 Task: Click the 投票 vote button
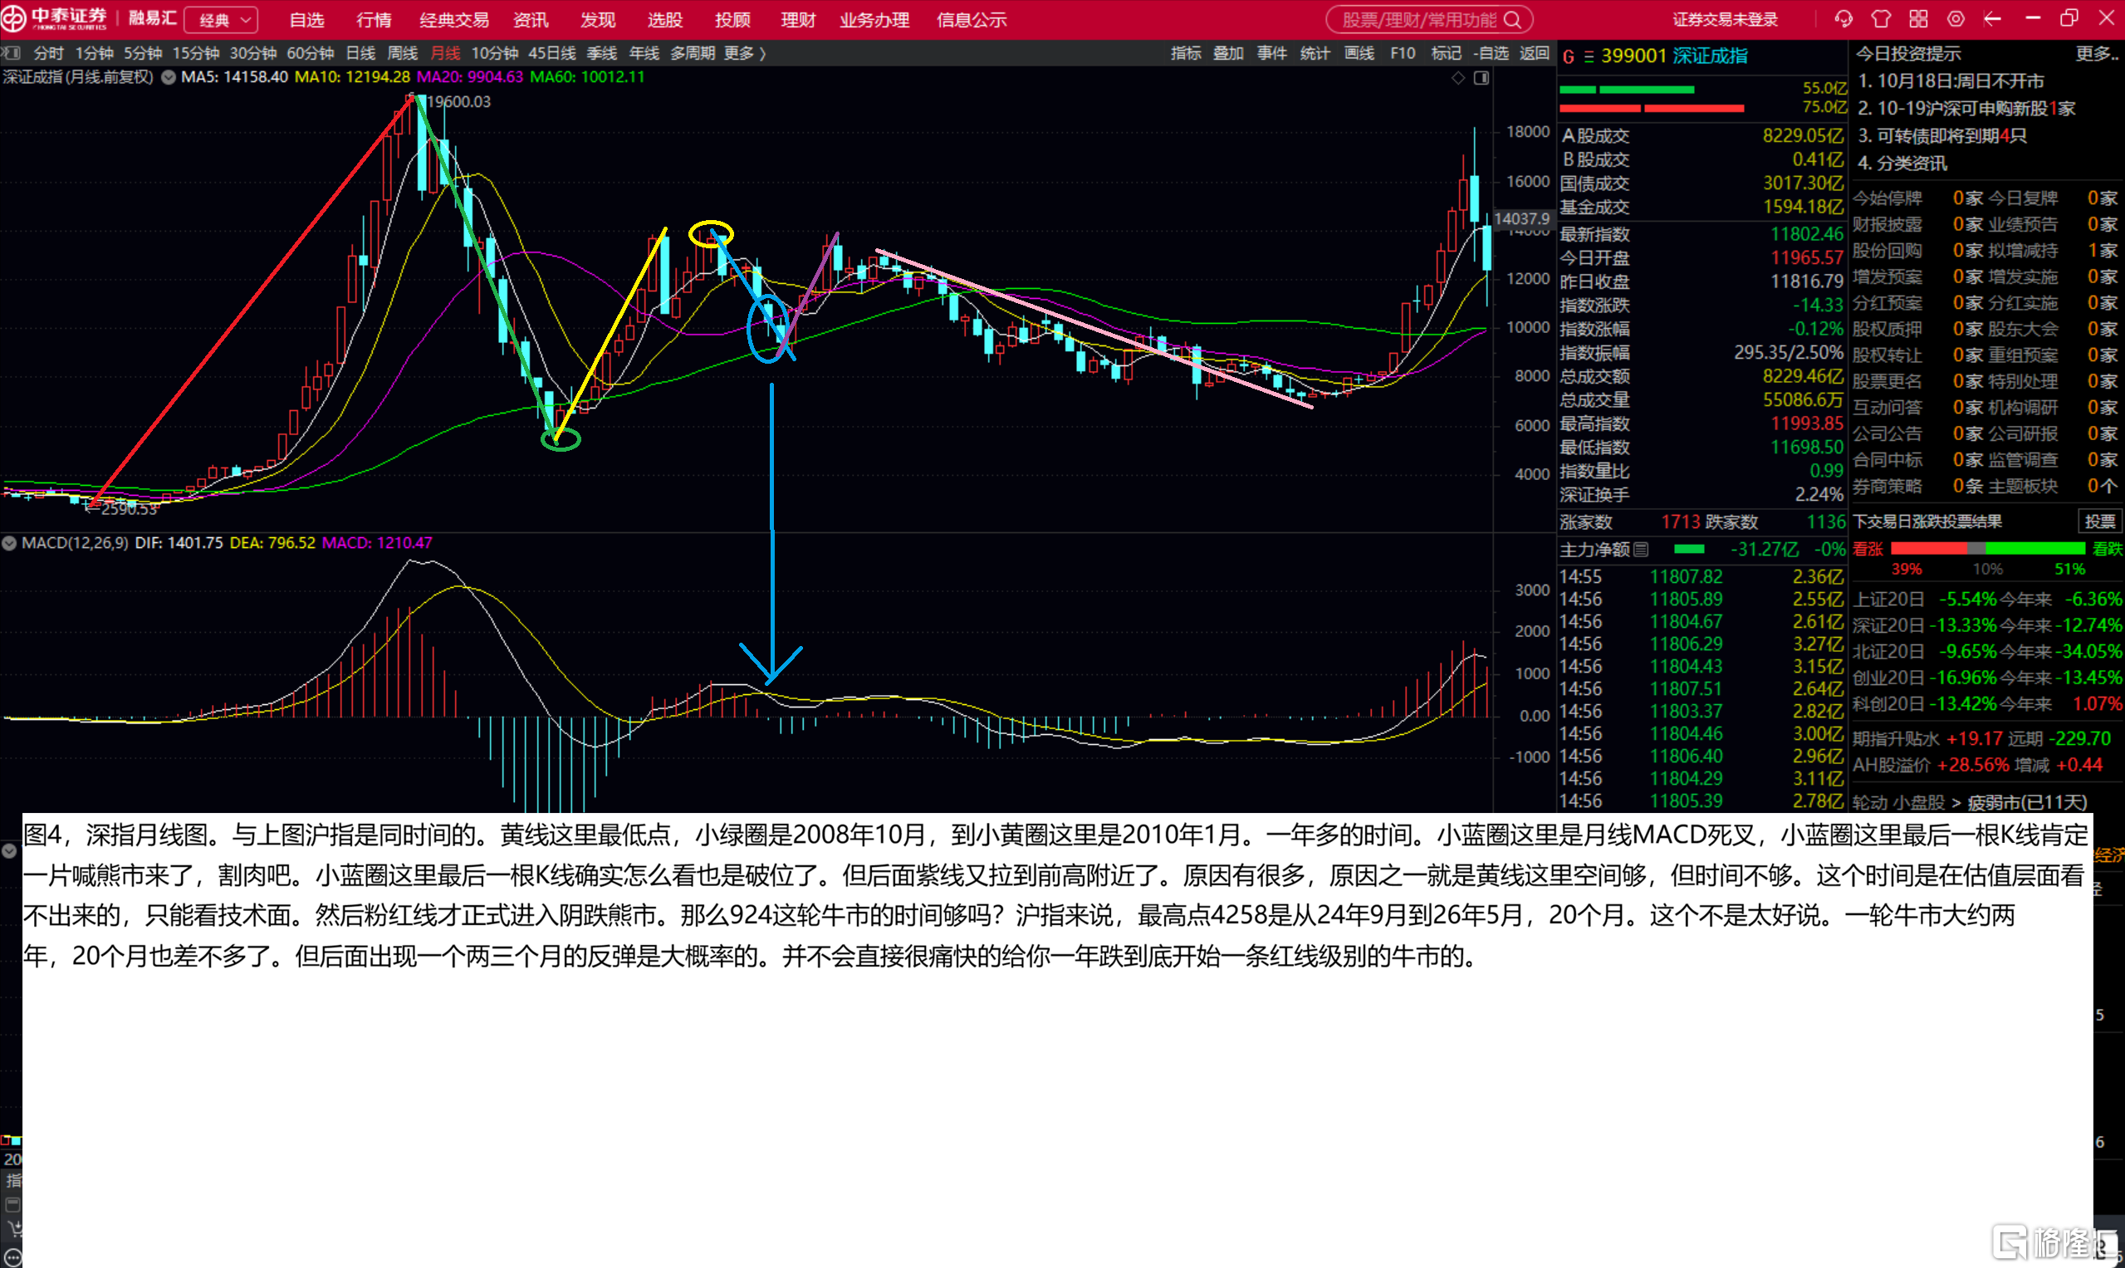point(2099,521)
